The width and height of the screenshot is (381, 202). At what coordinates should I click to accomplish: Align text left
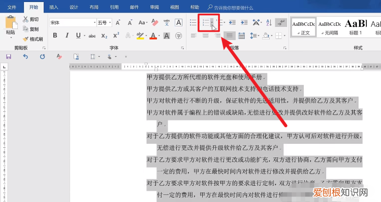click(x=194, y=35)
